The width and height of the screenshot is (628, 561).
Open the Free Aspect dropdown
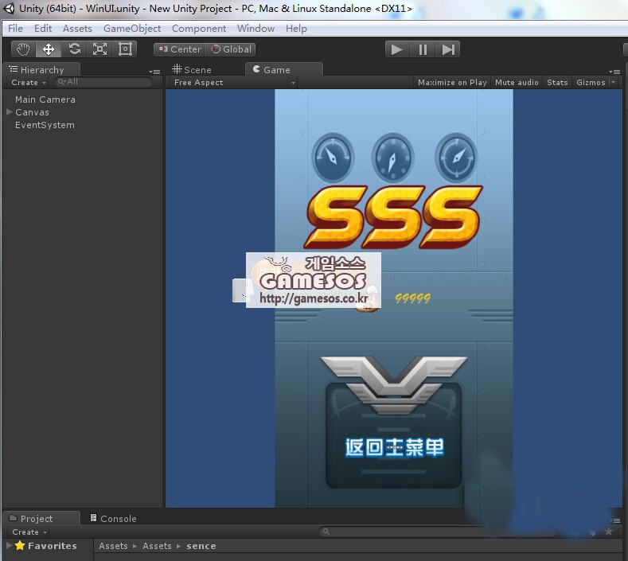click(233, 83)
